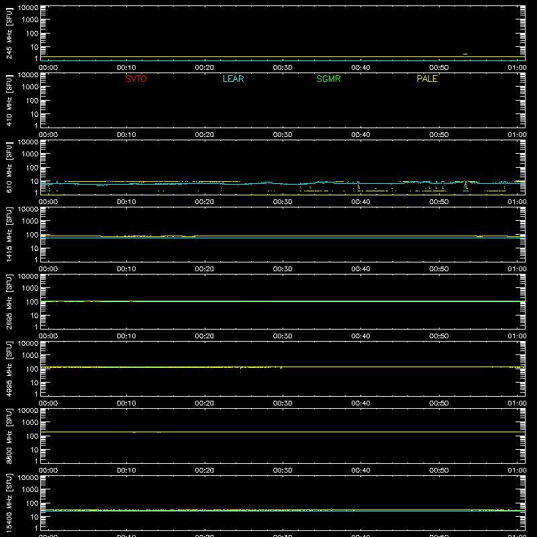Select the 2695 MHz [SFU] axis title

(x=9, y=302)
